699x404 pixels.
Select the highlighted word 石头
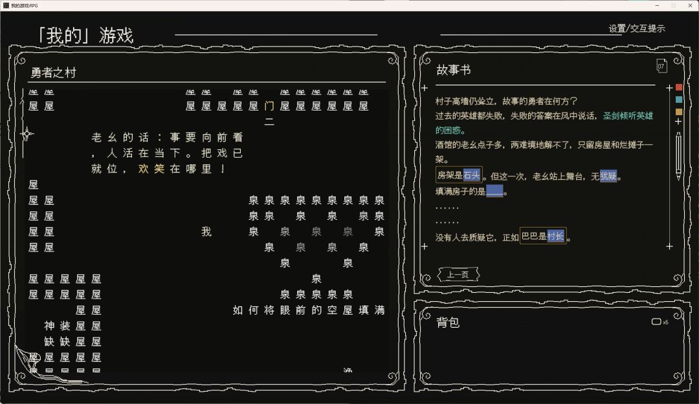coord(471,175)
